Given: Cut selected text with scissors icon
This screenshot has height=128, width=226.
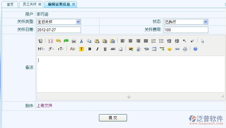Looking at the screenshot, I should [x=82, y=41].
